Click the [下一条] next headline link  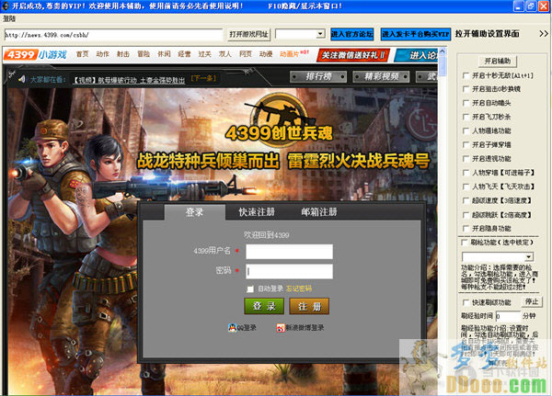(204, 78)
